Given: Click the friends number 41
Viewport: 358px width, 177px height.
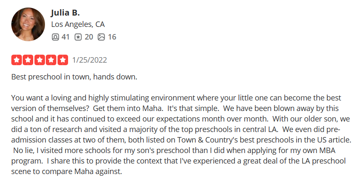Looking at the screenshot, I should [65, 37].
